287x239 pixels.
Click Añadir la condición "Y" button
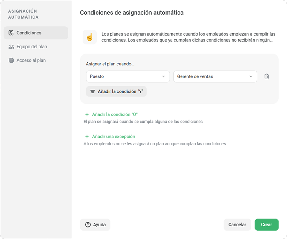coord(116,91)
